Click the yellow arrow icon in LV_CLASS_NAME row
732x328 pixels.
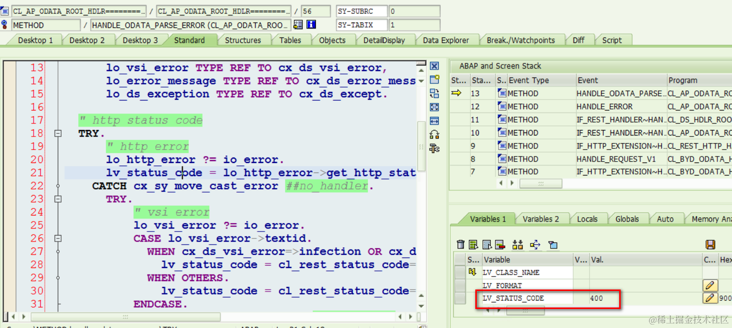pos(472,272)
